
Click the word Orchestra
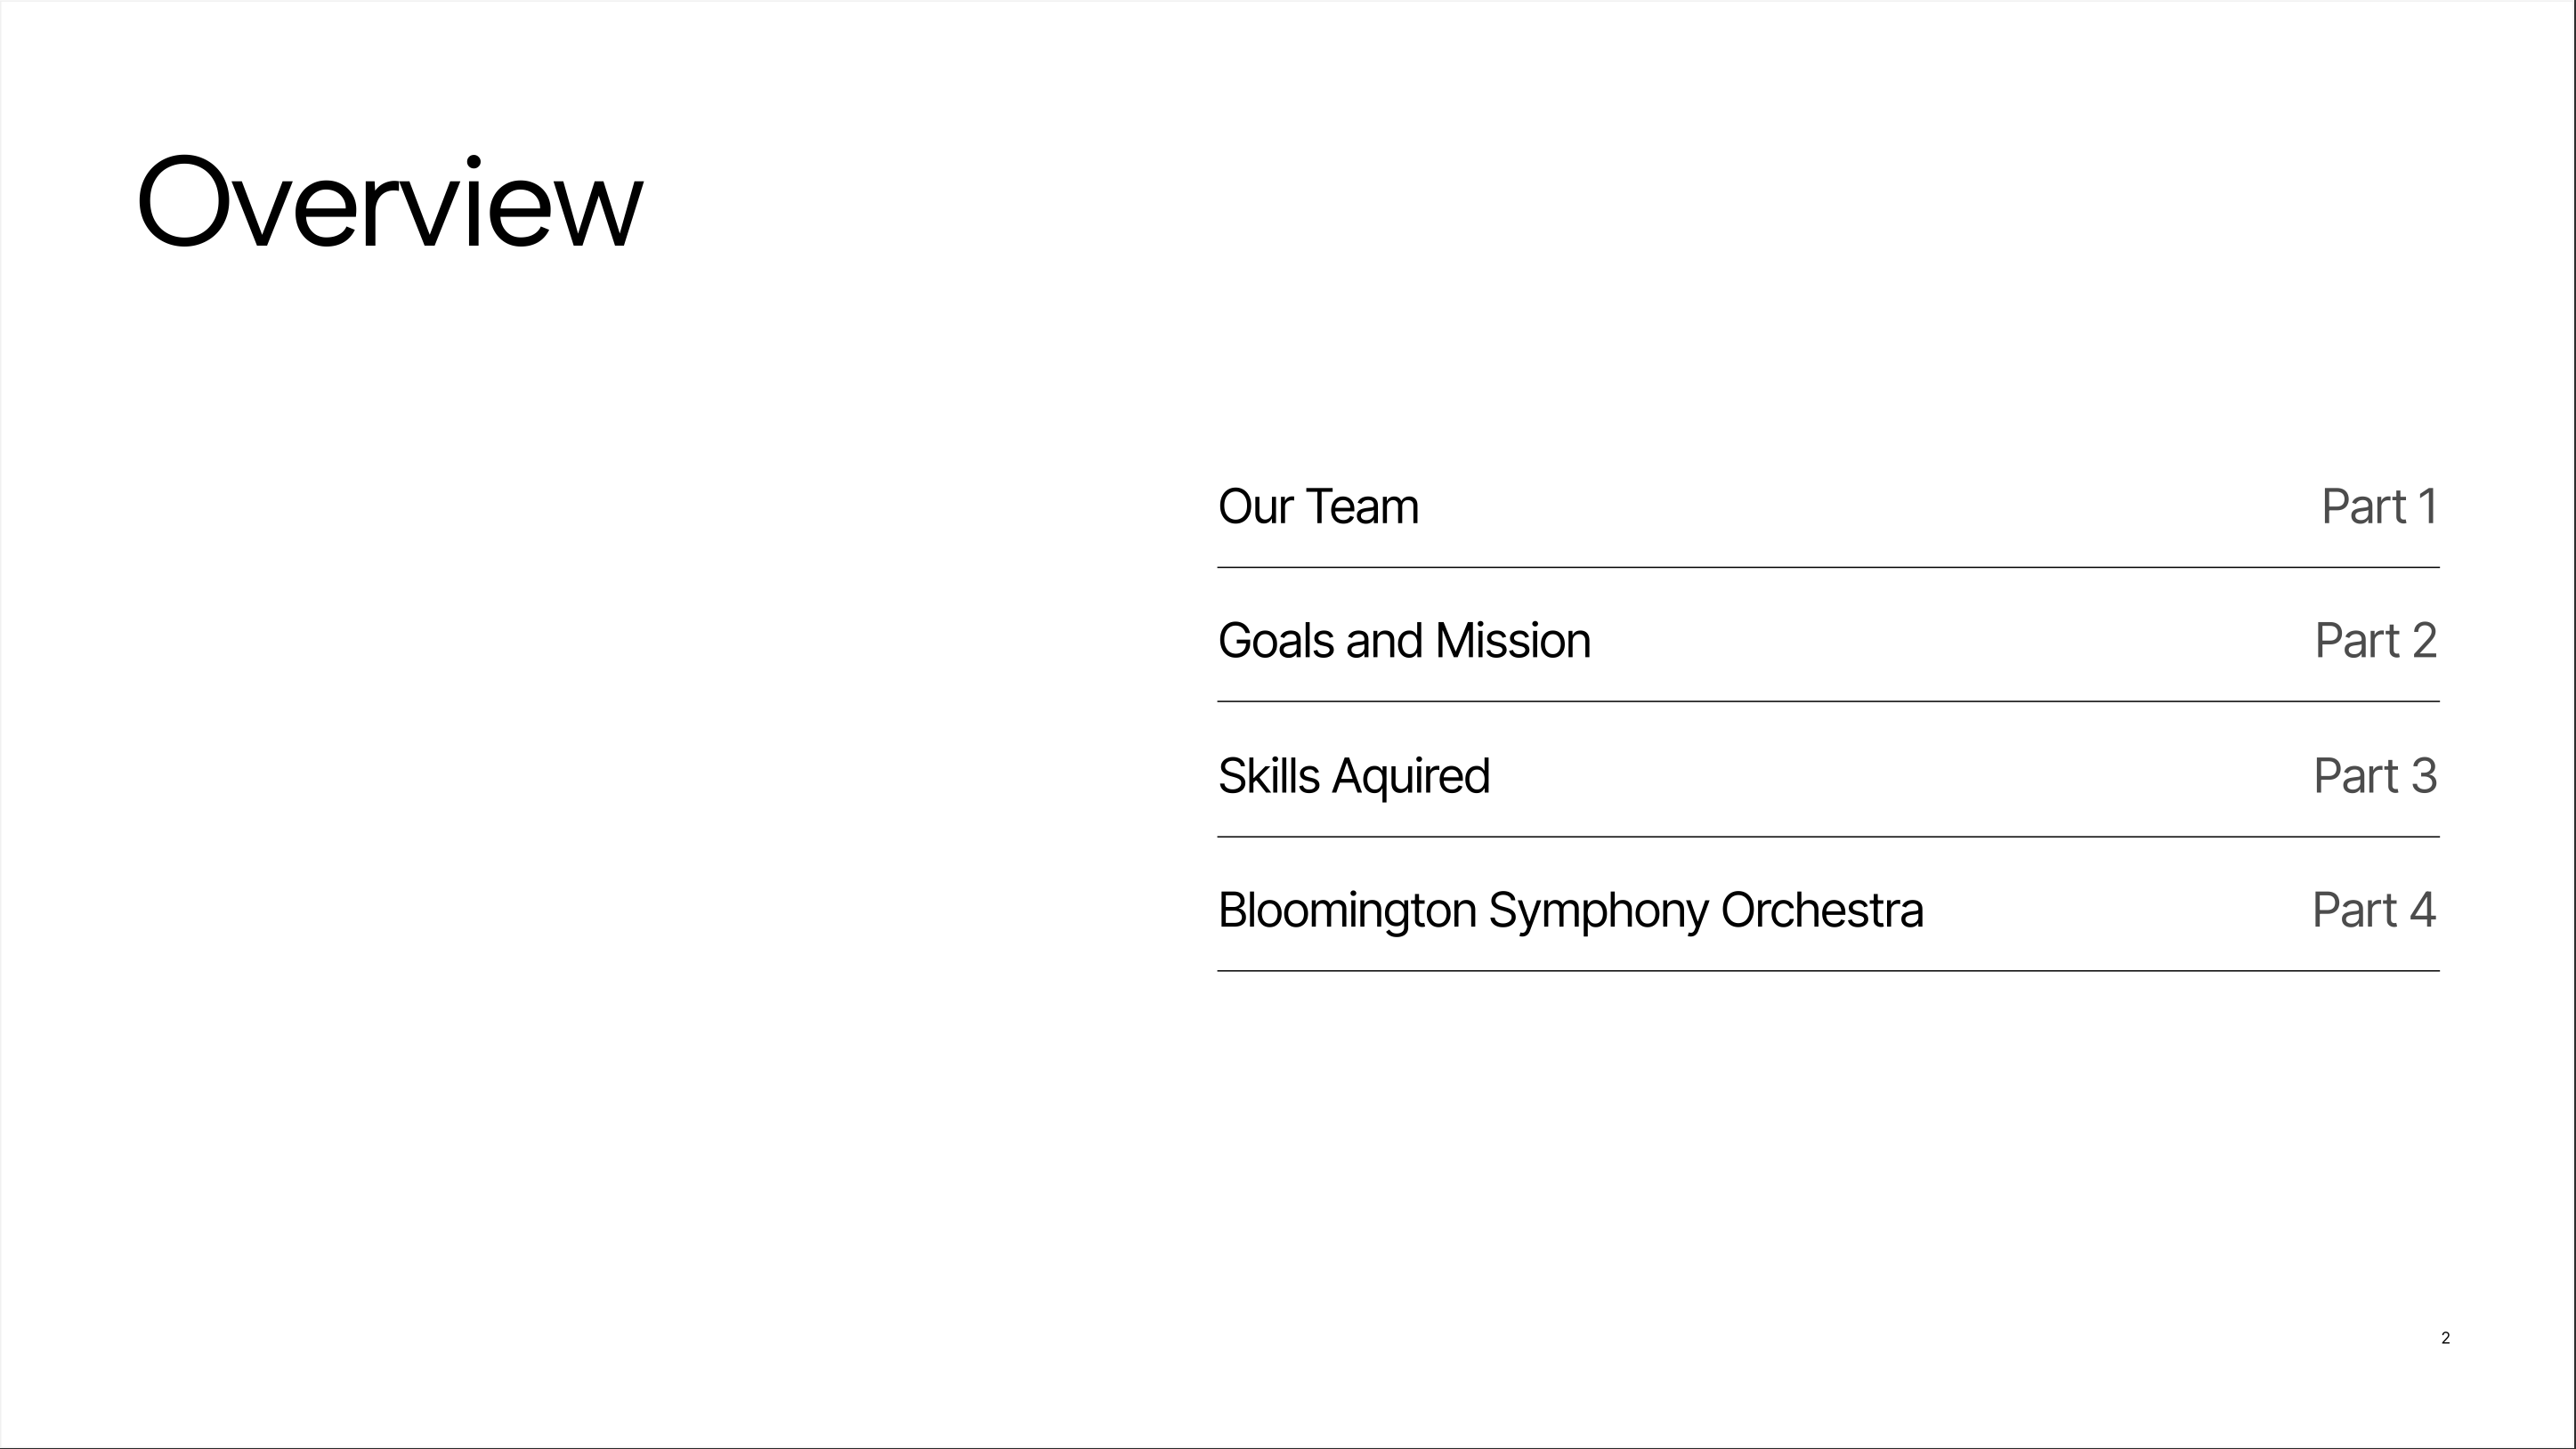pyautogui.click(x=1822, y=911)
